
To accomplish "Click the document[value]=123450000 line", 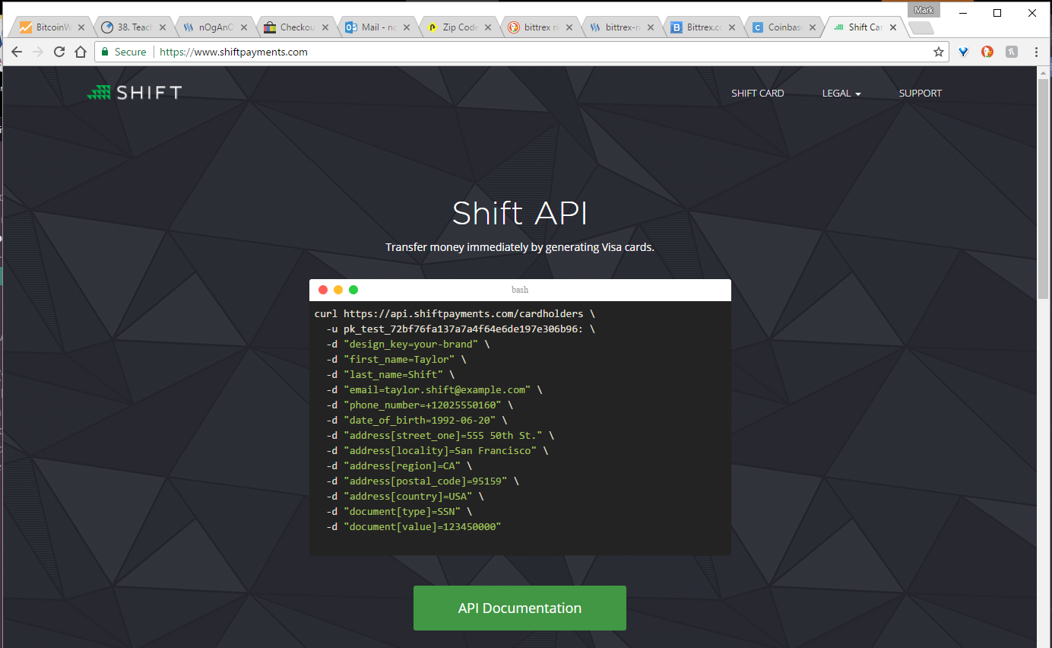I will [x=414, y=526].
